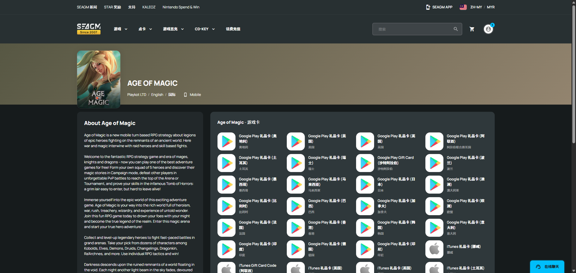Click the Age of Magic game thumbnail
Viewport: 576px width, 273px height.
pyautogui.click(x=99, y=79)
